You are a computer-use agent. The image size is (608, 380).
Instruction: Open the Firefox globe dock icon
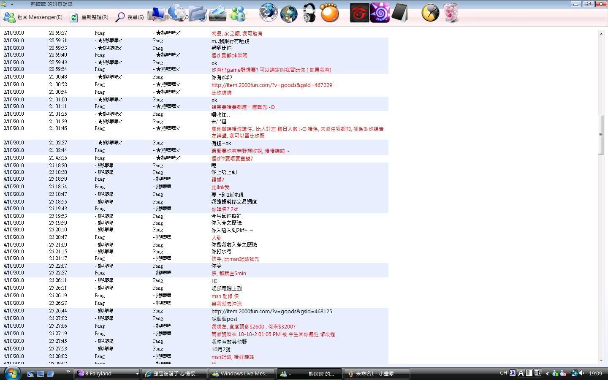268,13
